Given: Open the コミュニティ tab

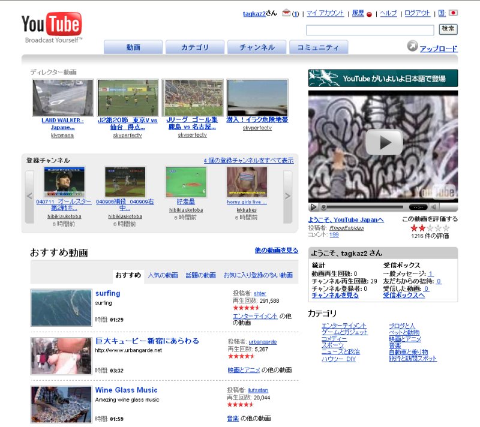Looking at the screenshot, I should (x=319, y=47).
